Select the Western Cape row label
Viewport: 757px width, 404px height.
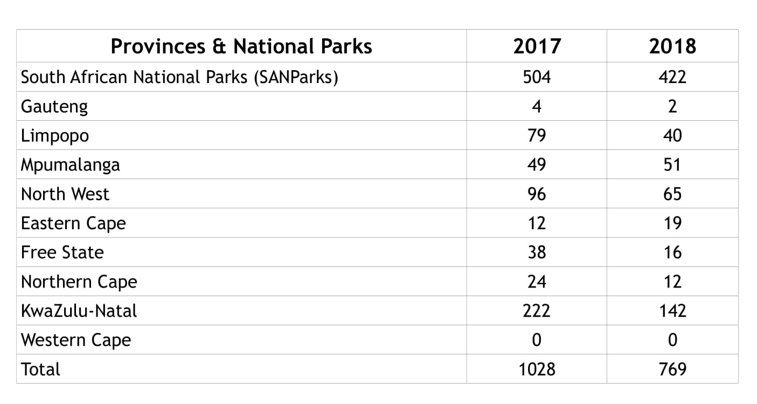(x=75, y=340)
